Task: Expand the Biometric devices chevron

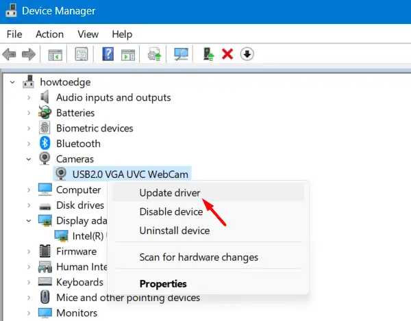Action: [29, 128]
